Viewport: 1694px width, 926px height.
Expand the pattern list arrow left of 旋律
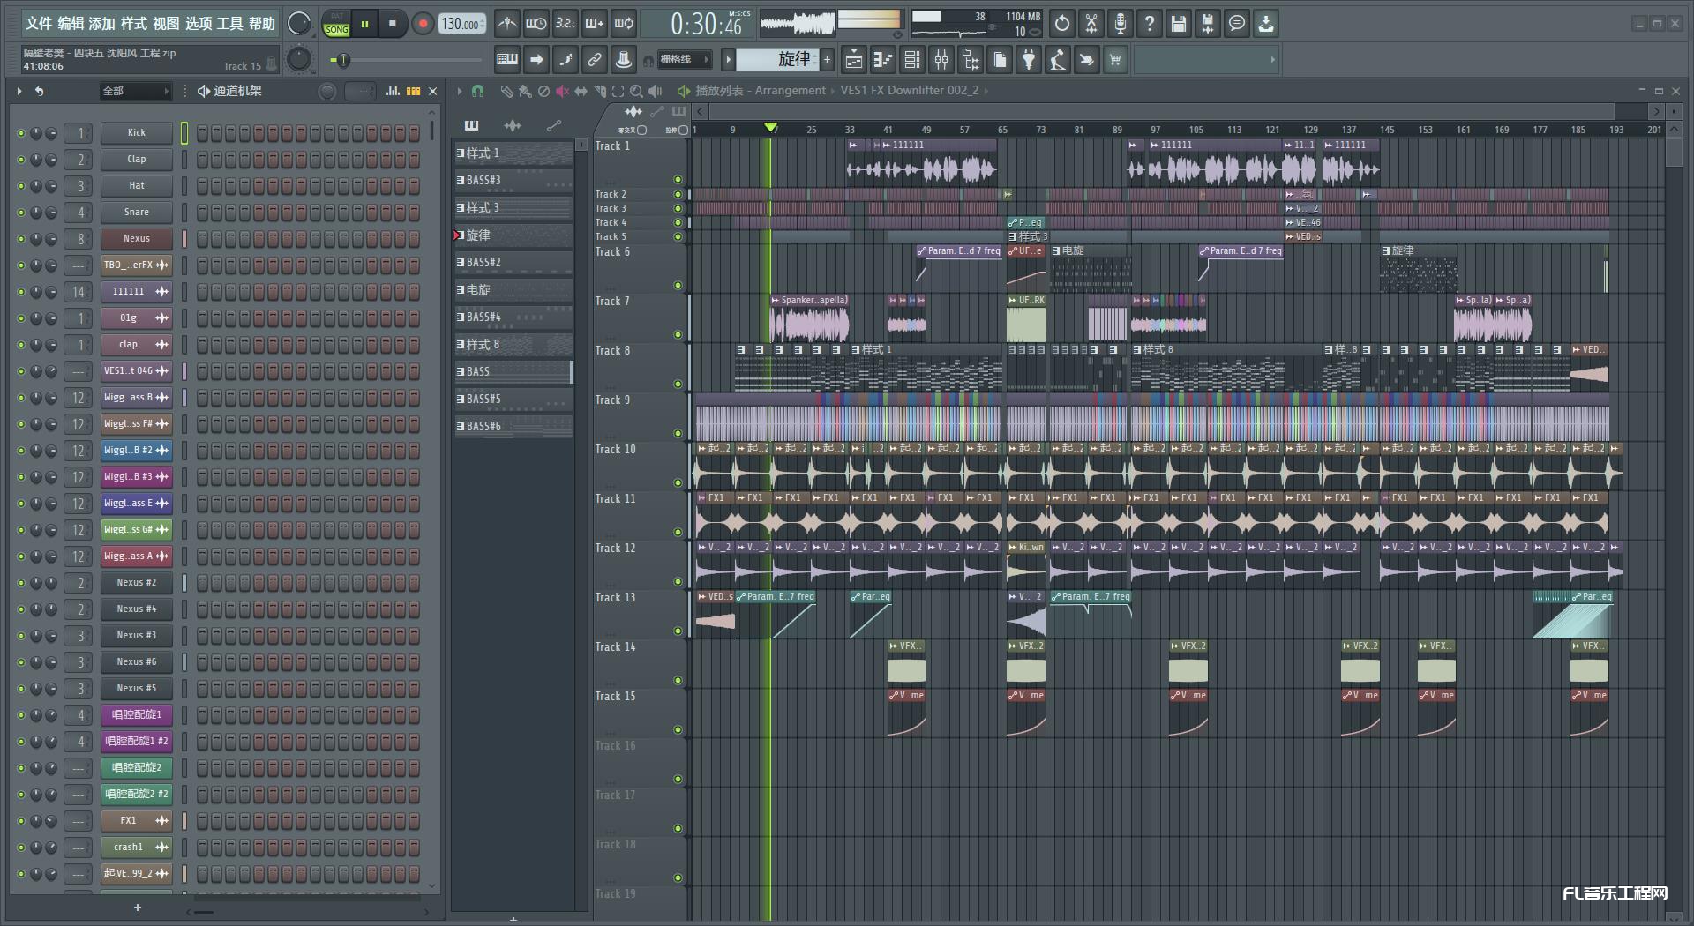point(728,60)
